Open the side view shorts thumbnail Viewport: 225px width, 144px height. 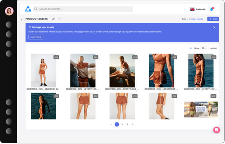161,106
